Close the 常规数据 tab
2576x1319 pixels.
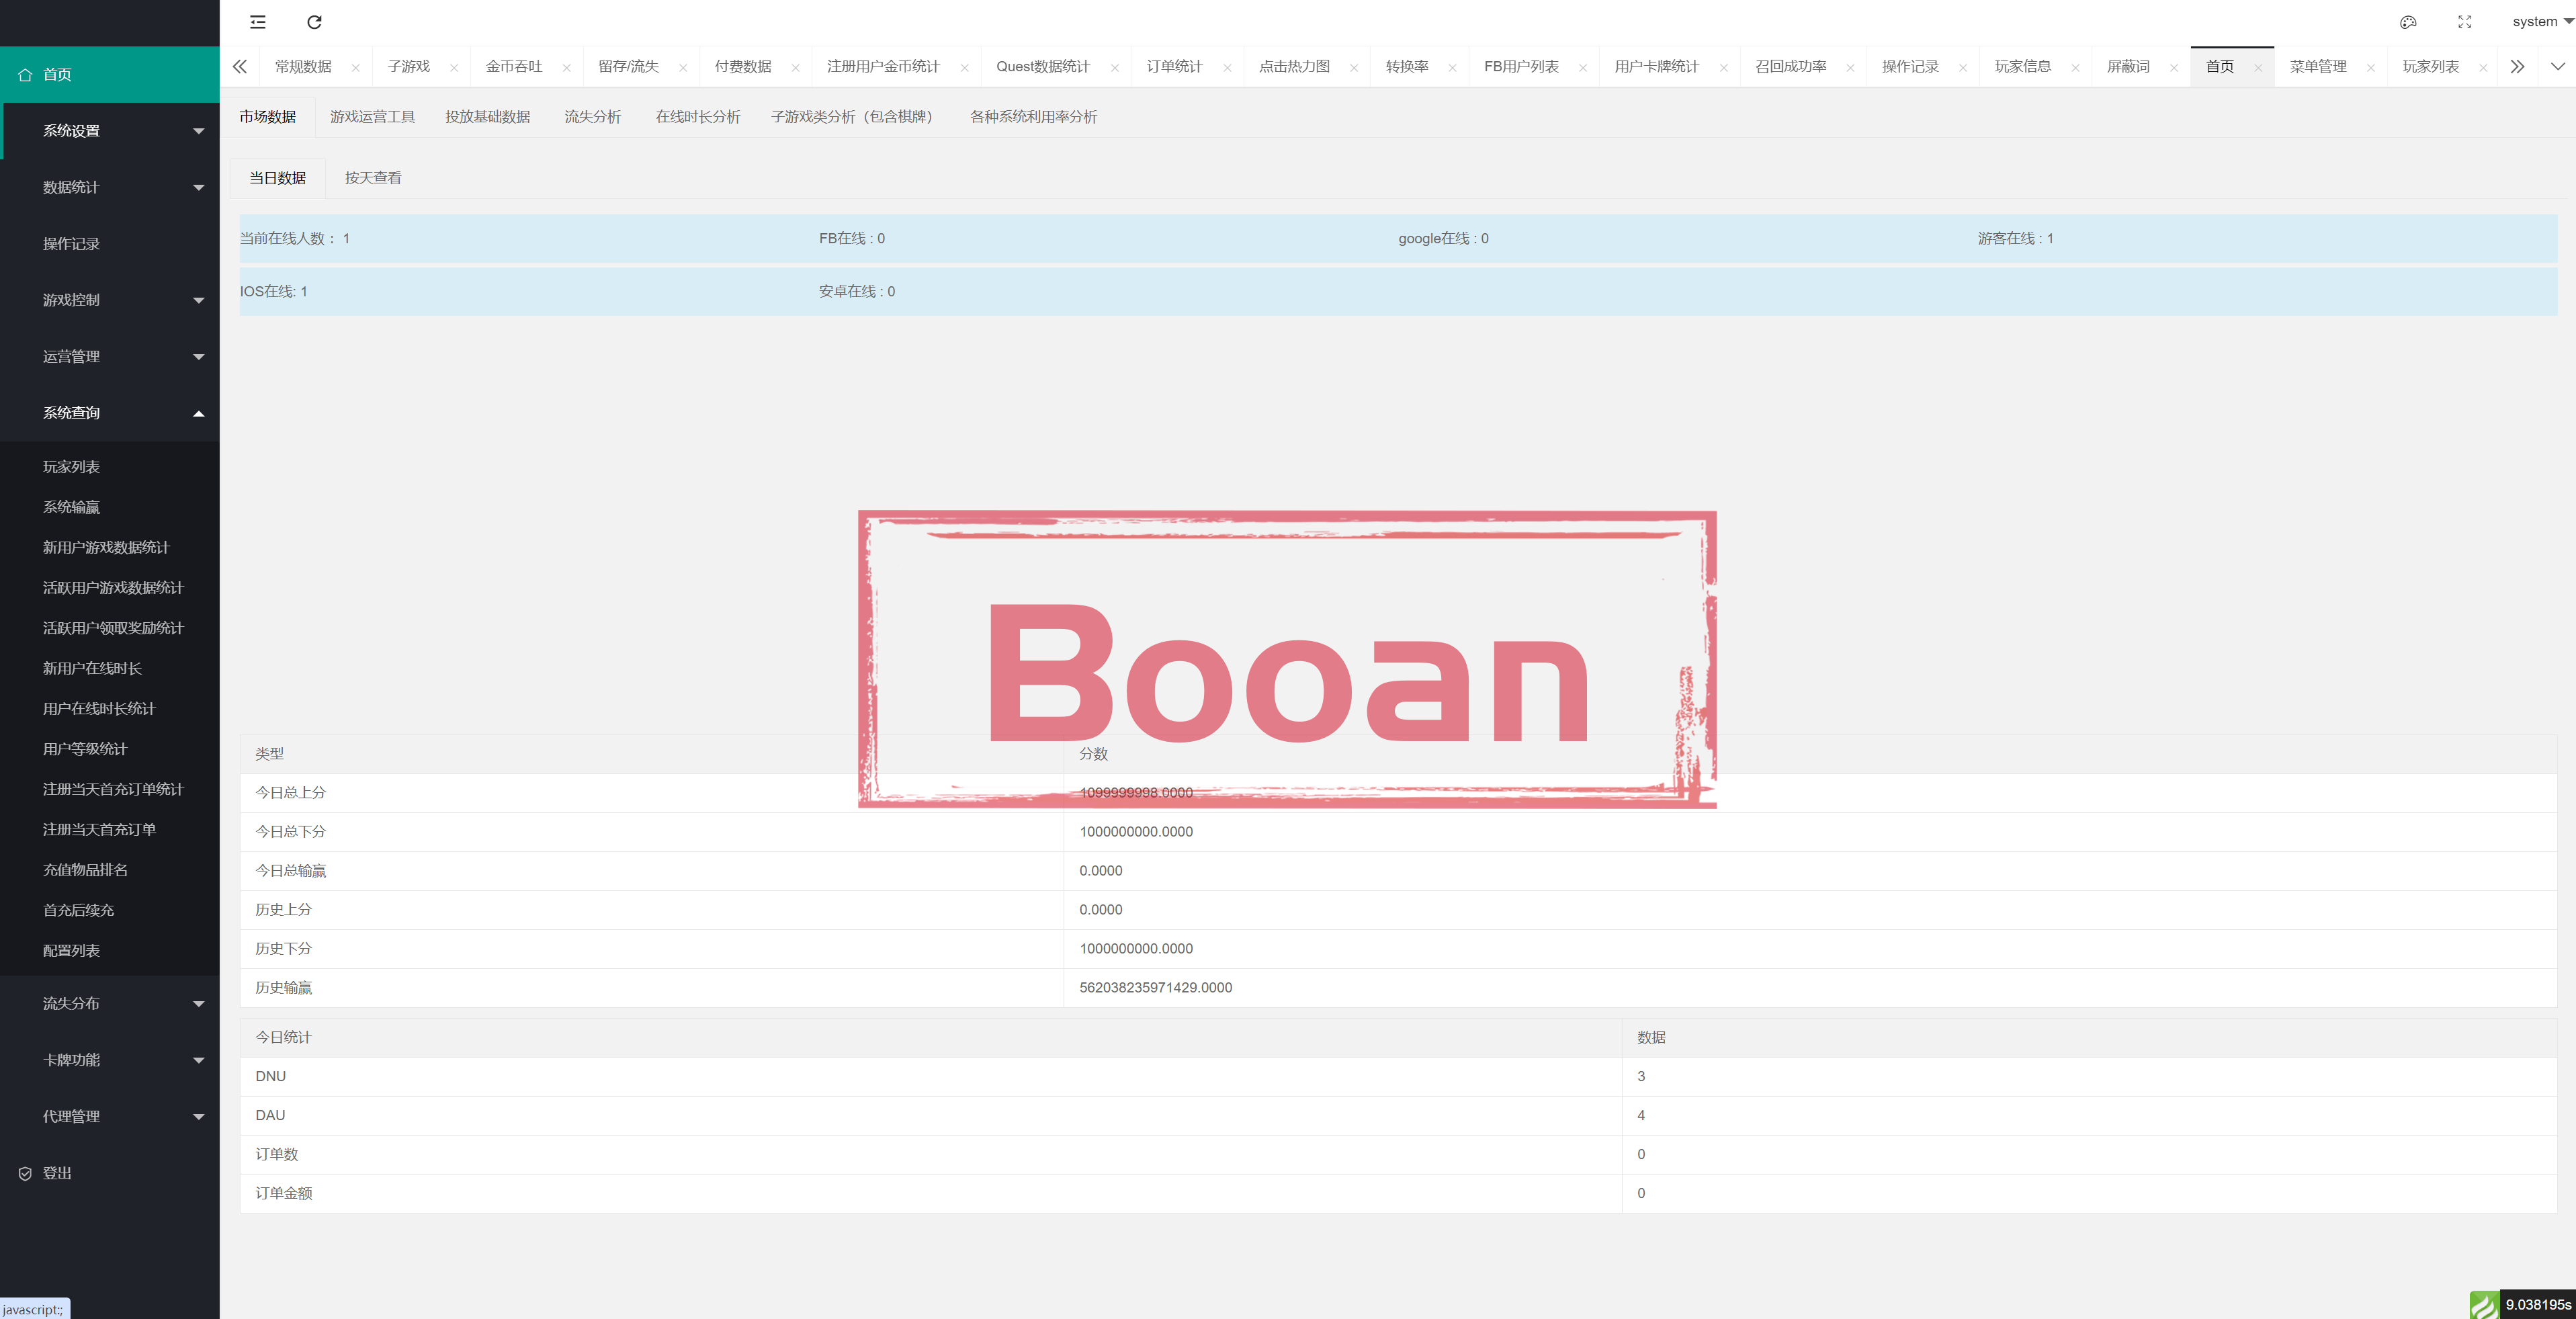point(356,68)
